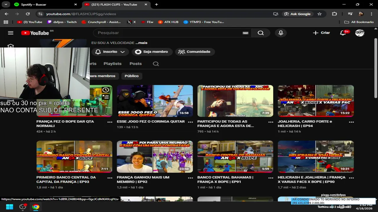Add watch later on first video thumbnail
The image size is (378, 212).
tap(105, 90)
